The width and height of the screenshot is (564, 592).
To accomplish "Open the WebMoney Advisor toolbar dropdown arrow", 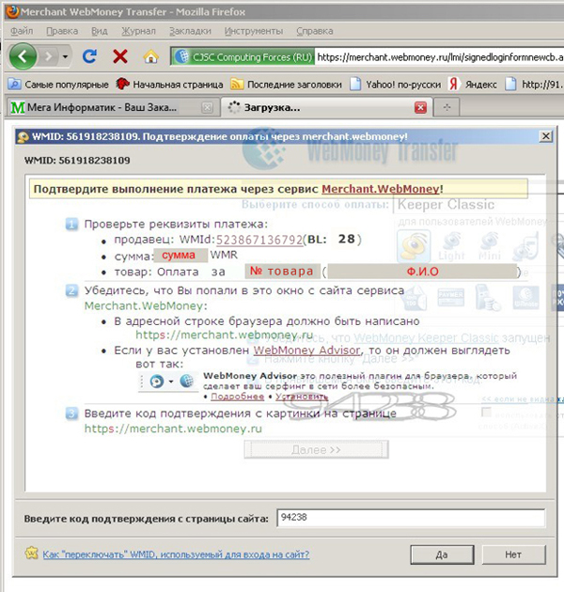I will pos(171,382).
